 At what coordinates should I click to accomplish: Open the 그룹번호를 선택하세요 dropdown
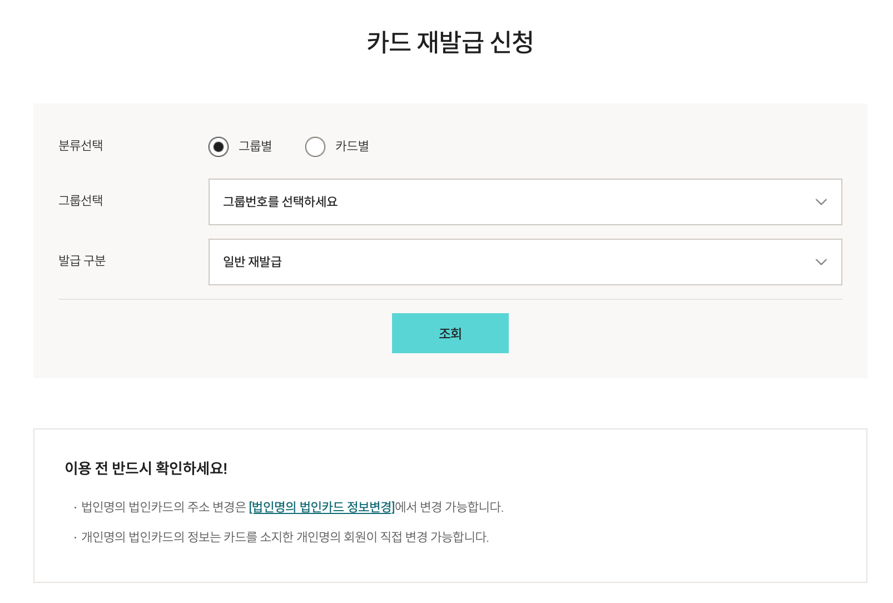tap(524, 202)
